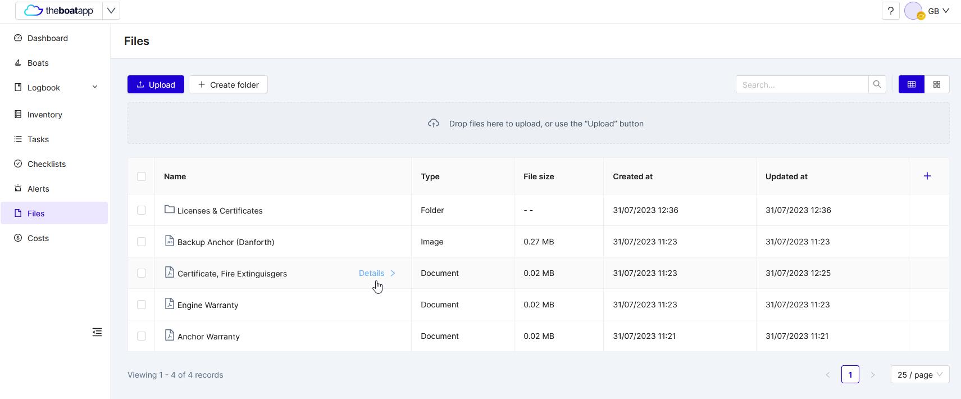Click the Files page heading
Viewport: 961px width, 399px height.
pos(136,41)
